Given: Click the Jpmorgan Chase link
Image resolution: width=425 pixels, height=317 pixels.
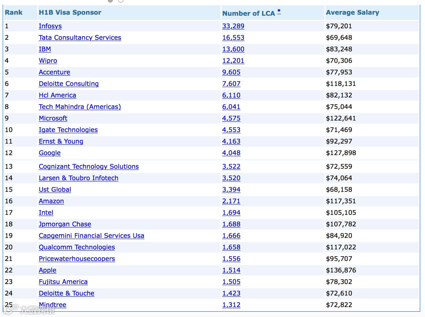Looking at the screenshot, I should [x=65, y=224].
